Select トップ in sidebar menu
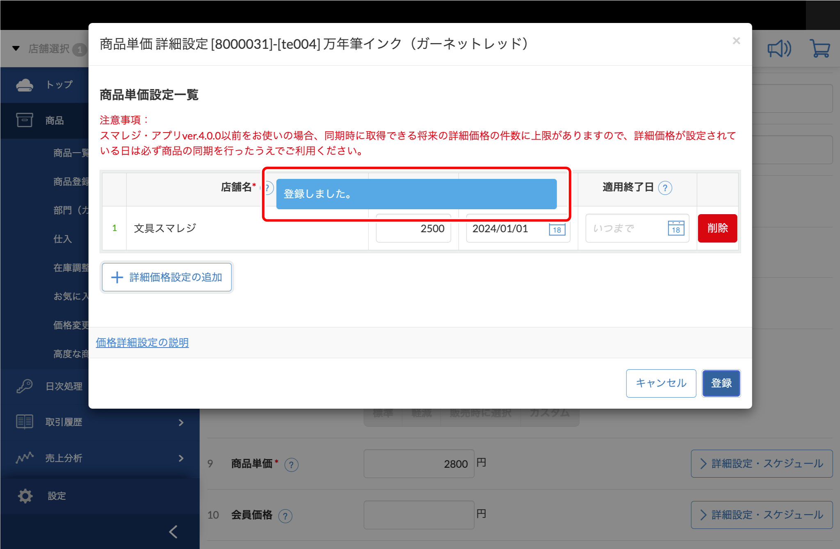The width and height of the screenshot is (840, 549). (45, 85)
